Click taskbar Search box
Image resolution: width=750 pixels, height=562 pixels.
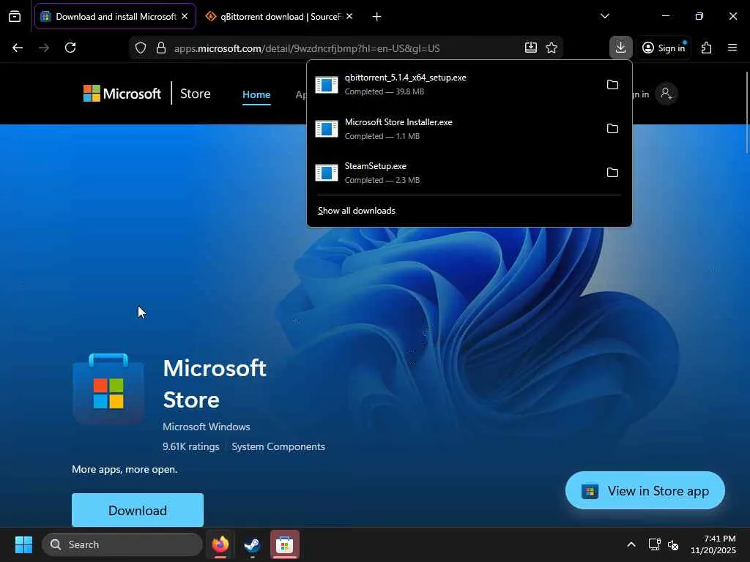(122, 544)
